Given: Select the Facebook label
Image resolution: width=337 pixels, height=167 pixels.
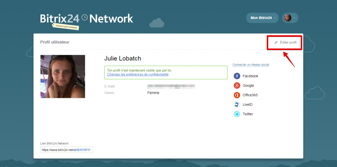Looking at the screenshot, I should tap(250, 76).
